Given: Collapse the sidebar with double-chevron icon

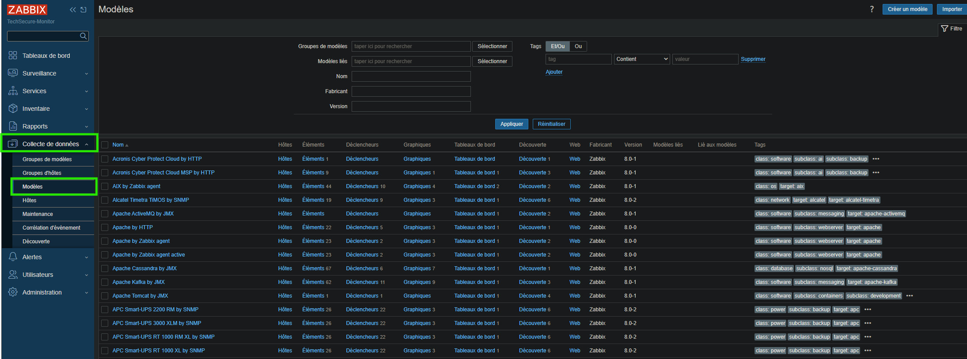Looking at the screenshot, I should pyautogui.click(x=73, y=10).
